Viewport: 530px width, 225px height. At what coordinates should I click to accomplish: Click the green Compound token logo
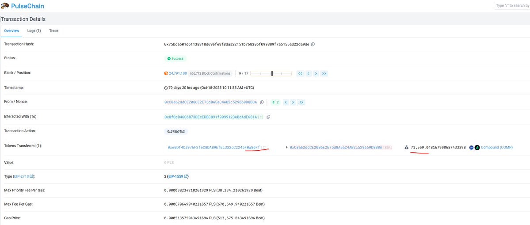point(477,147)
